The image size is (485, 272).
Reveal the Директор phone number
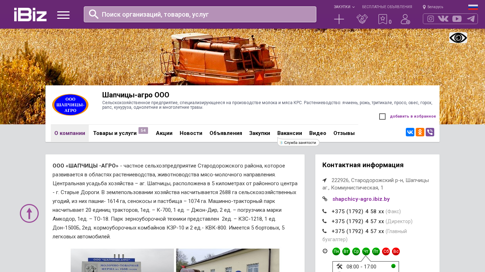(358, 221)
